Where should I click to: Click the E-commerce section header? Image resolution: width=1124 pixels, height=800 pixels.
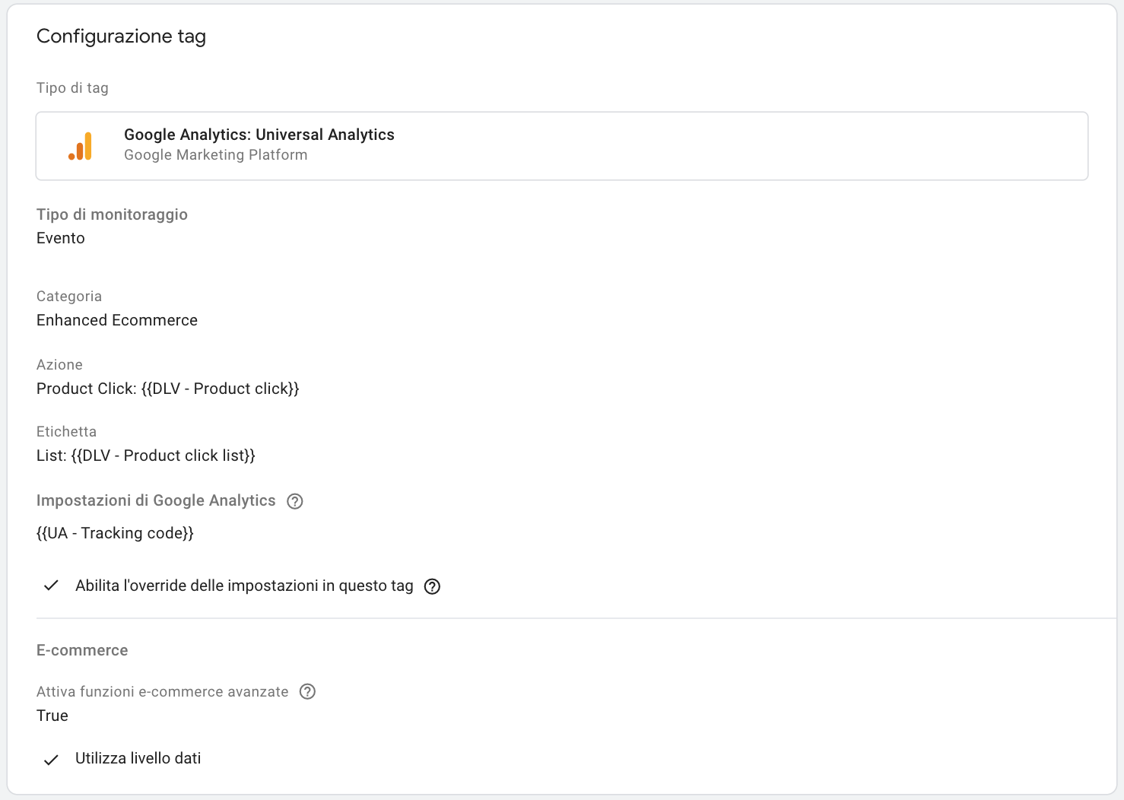click(82, 650)
